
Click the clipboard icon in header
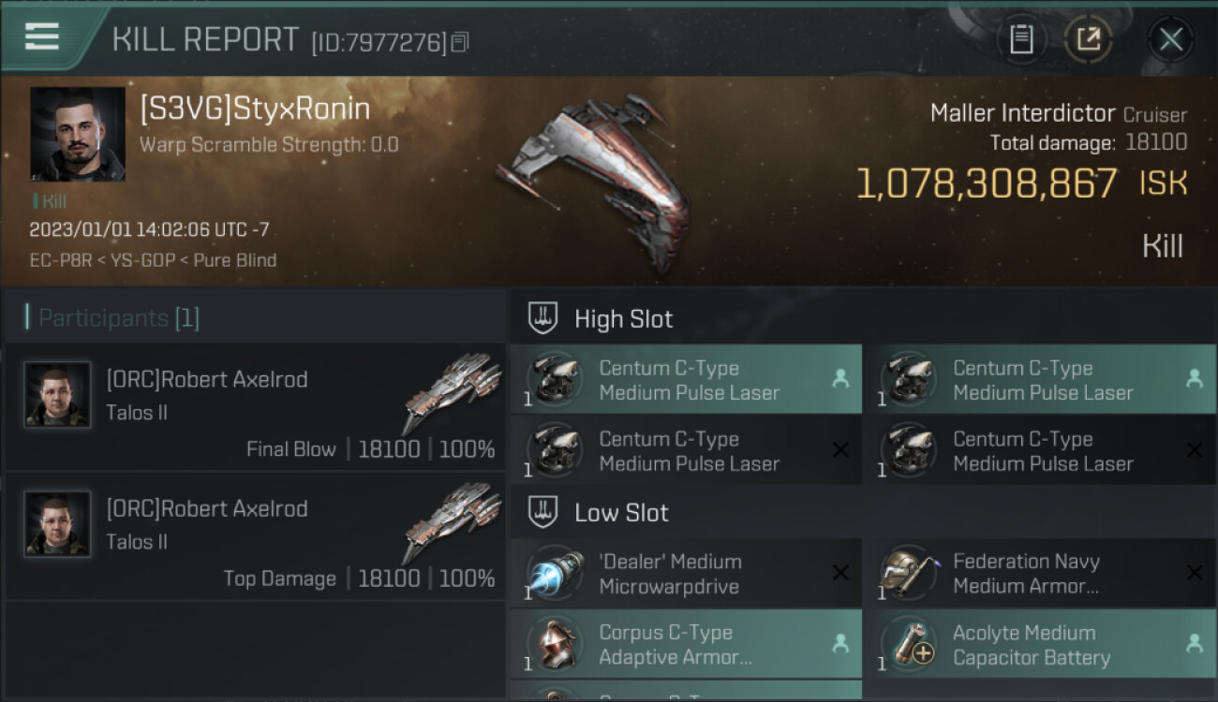[1021, 39]
